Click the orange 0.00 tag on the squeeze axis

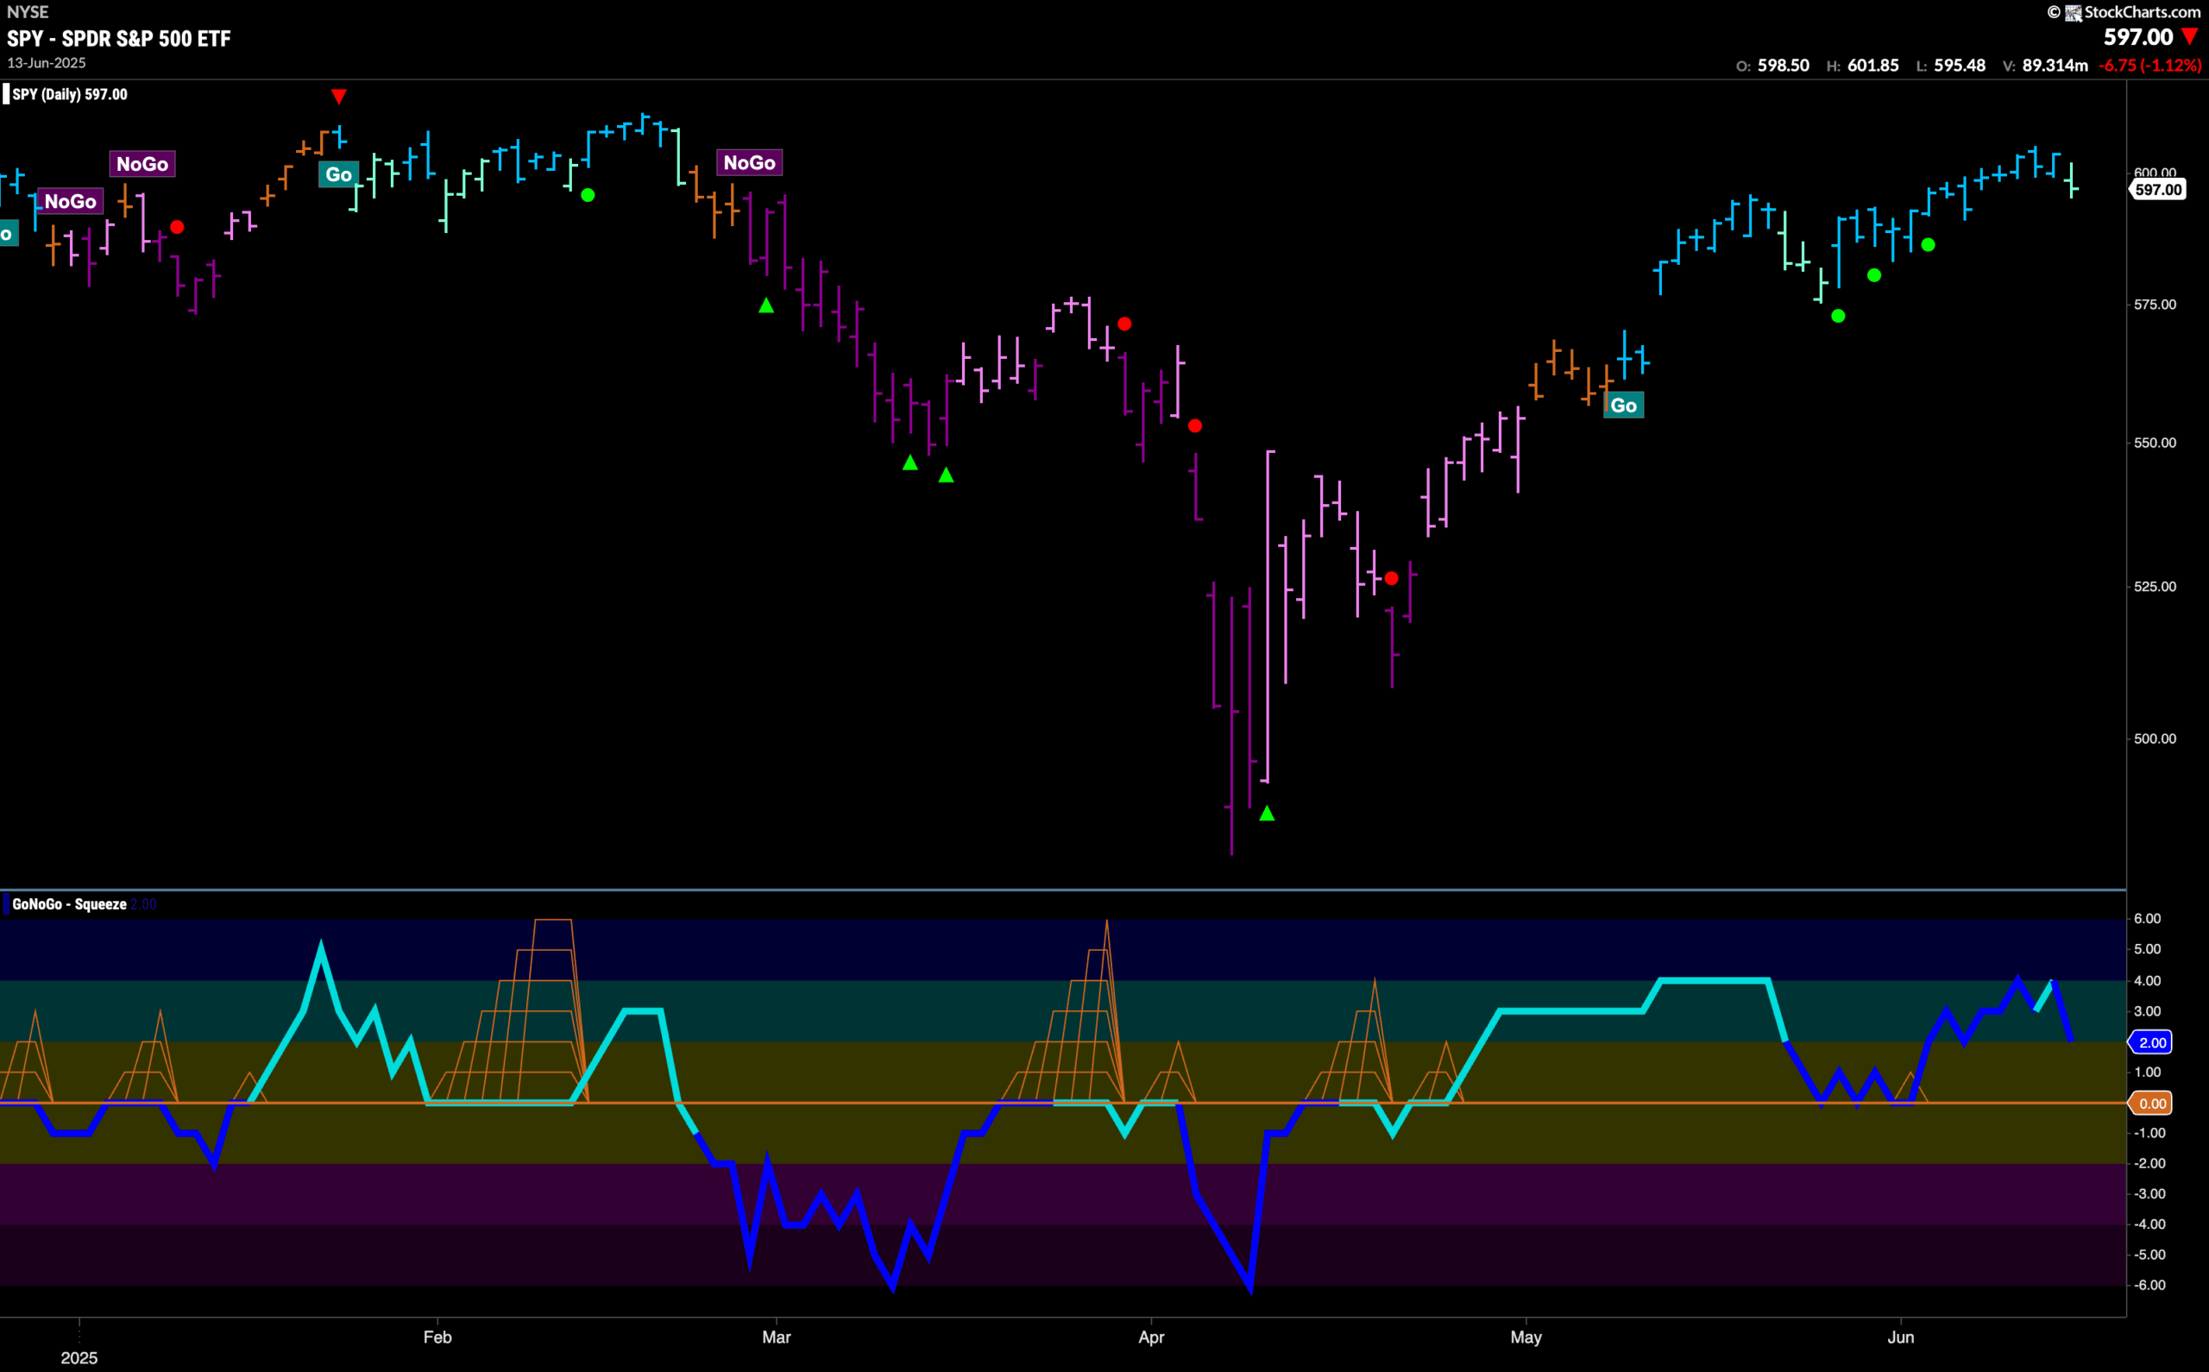click(2151, 1104)
